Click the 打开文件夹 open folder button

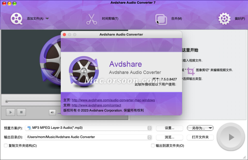tap(200, 137)
